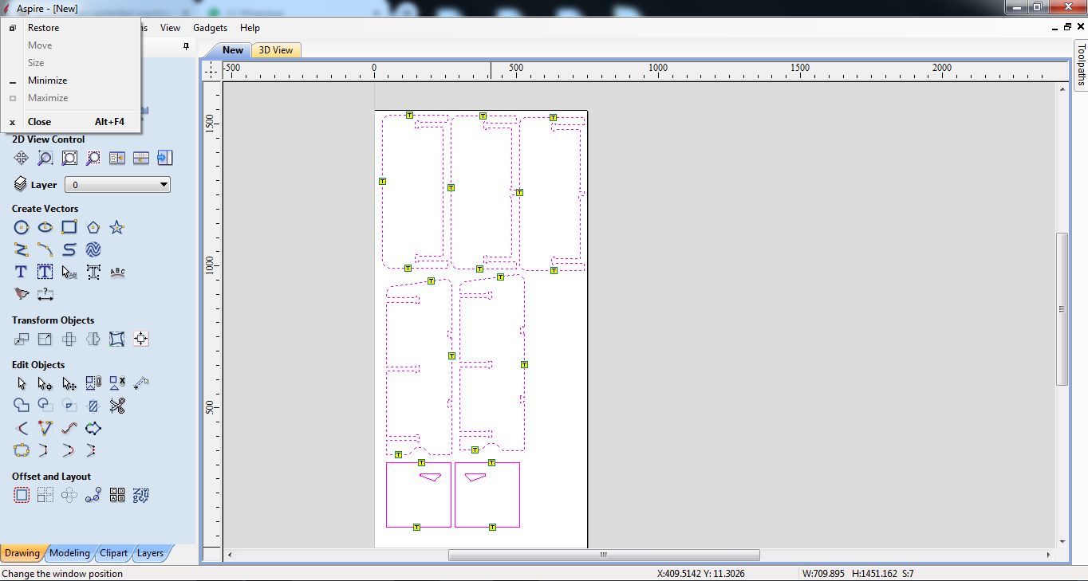Open the Help menu

click(x=250, y=28)
